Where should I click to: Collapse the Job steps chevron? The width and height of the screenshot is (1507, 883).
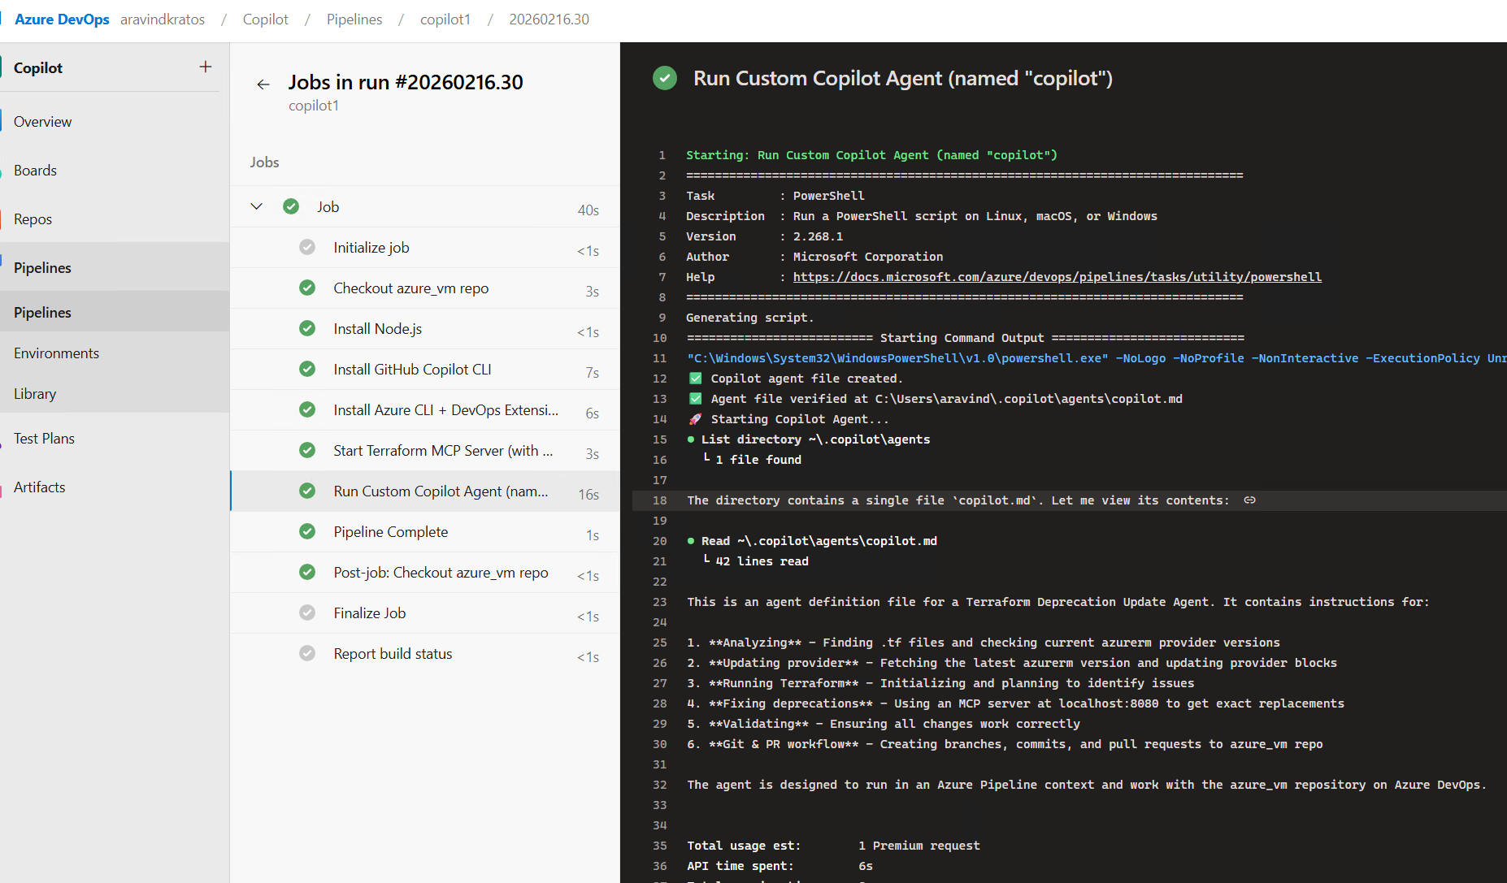[257, 206]
